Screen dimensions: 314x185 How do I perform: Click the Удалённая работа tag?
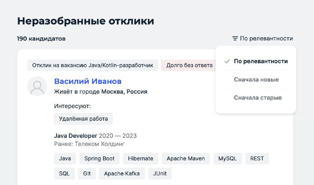pos(83,119)
